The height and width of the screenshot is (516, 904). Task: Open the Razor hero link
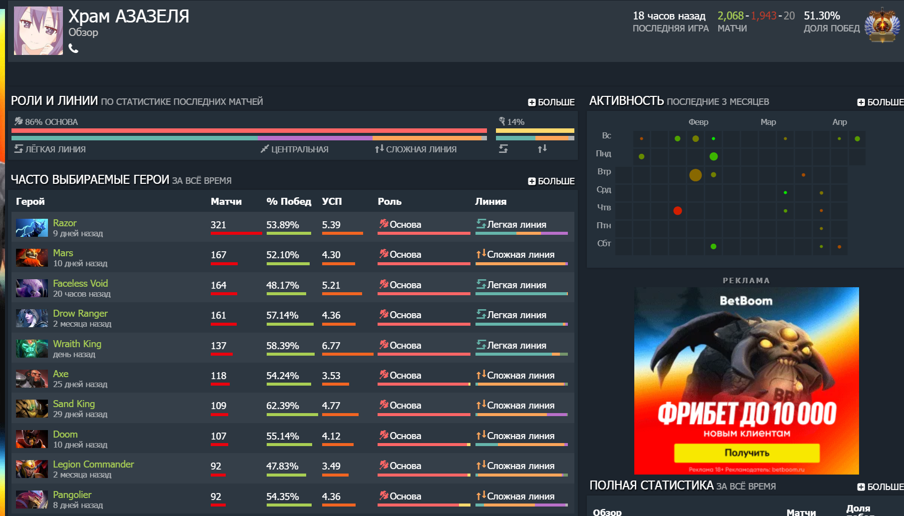pyautogui.click(x=65, y=223)
